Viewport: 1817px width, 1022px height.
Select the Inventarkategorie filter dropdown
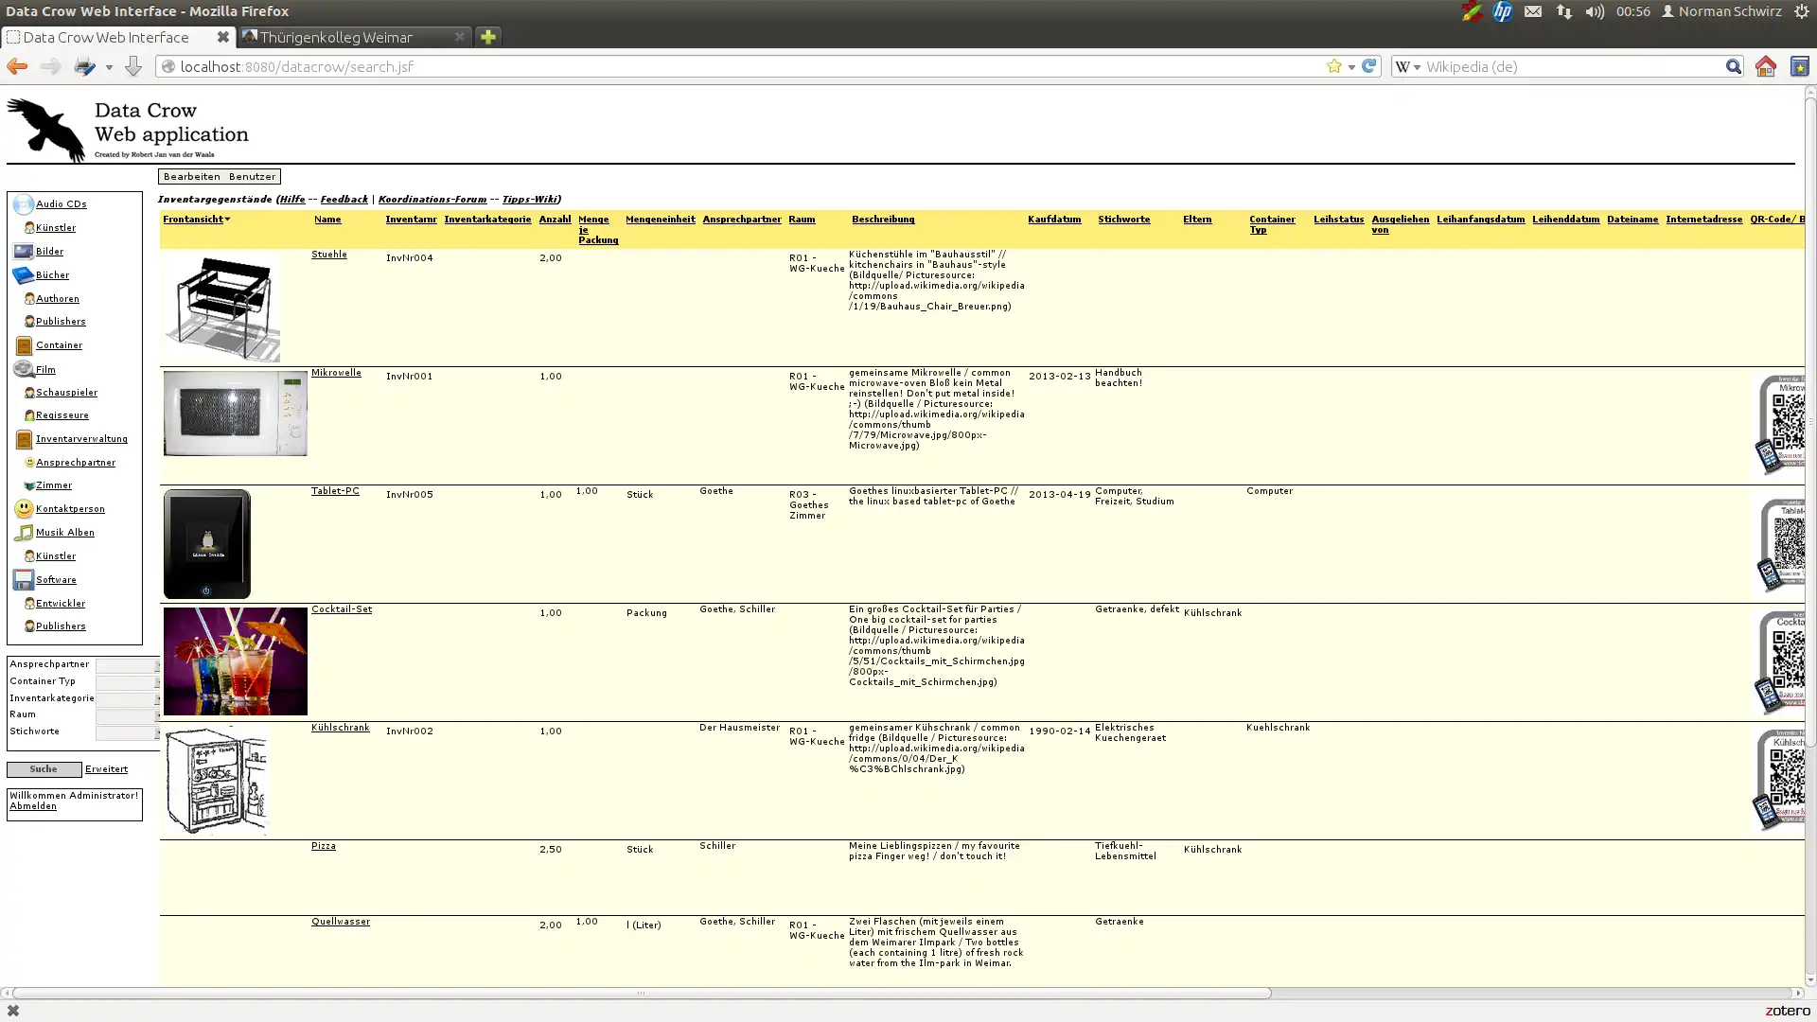tap(126, 697)
